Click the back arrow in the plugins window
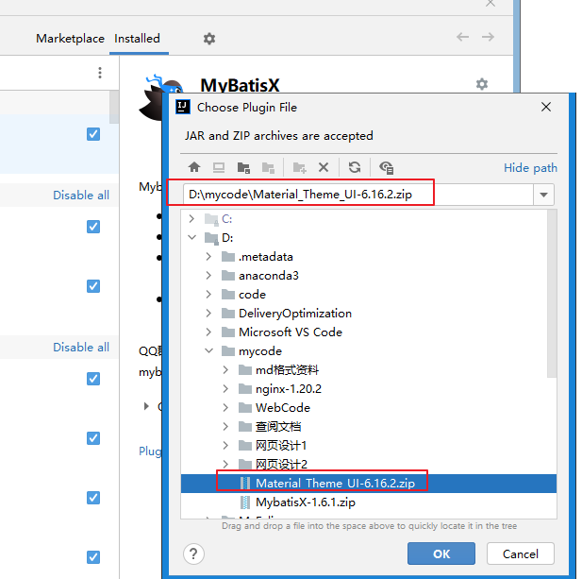582x579 pixels. [x=462, y=37]
